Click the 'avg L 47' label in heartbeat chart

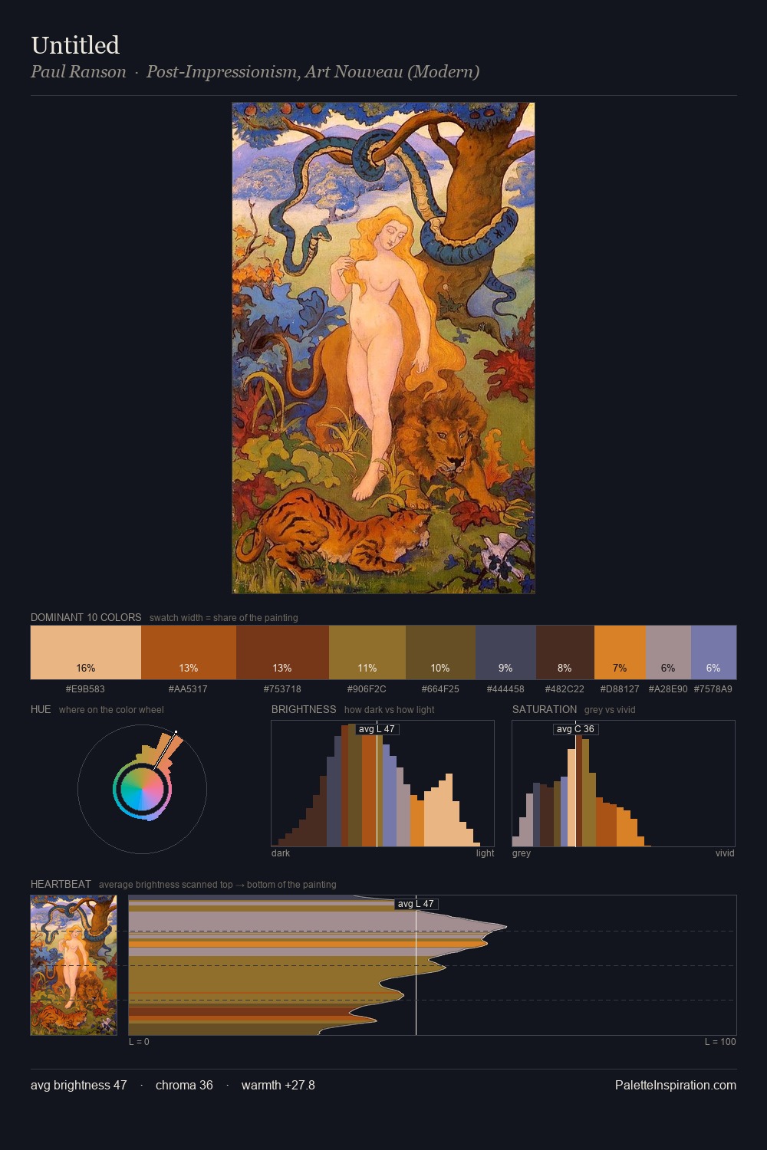tap(416, 904)
